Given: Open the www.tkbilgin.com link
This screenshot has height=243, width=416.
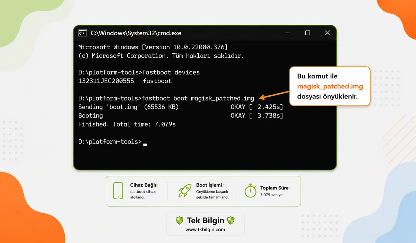Looking at the screenshot, I should click(205, 229).
